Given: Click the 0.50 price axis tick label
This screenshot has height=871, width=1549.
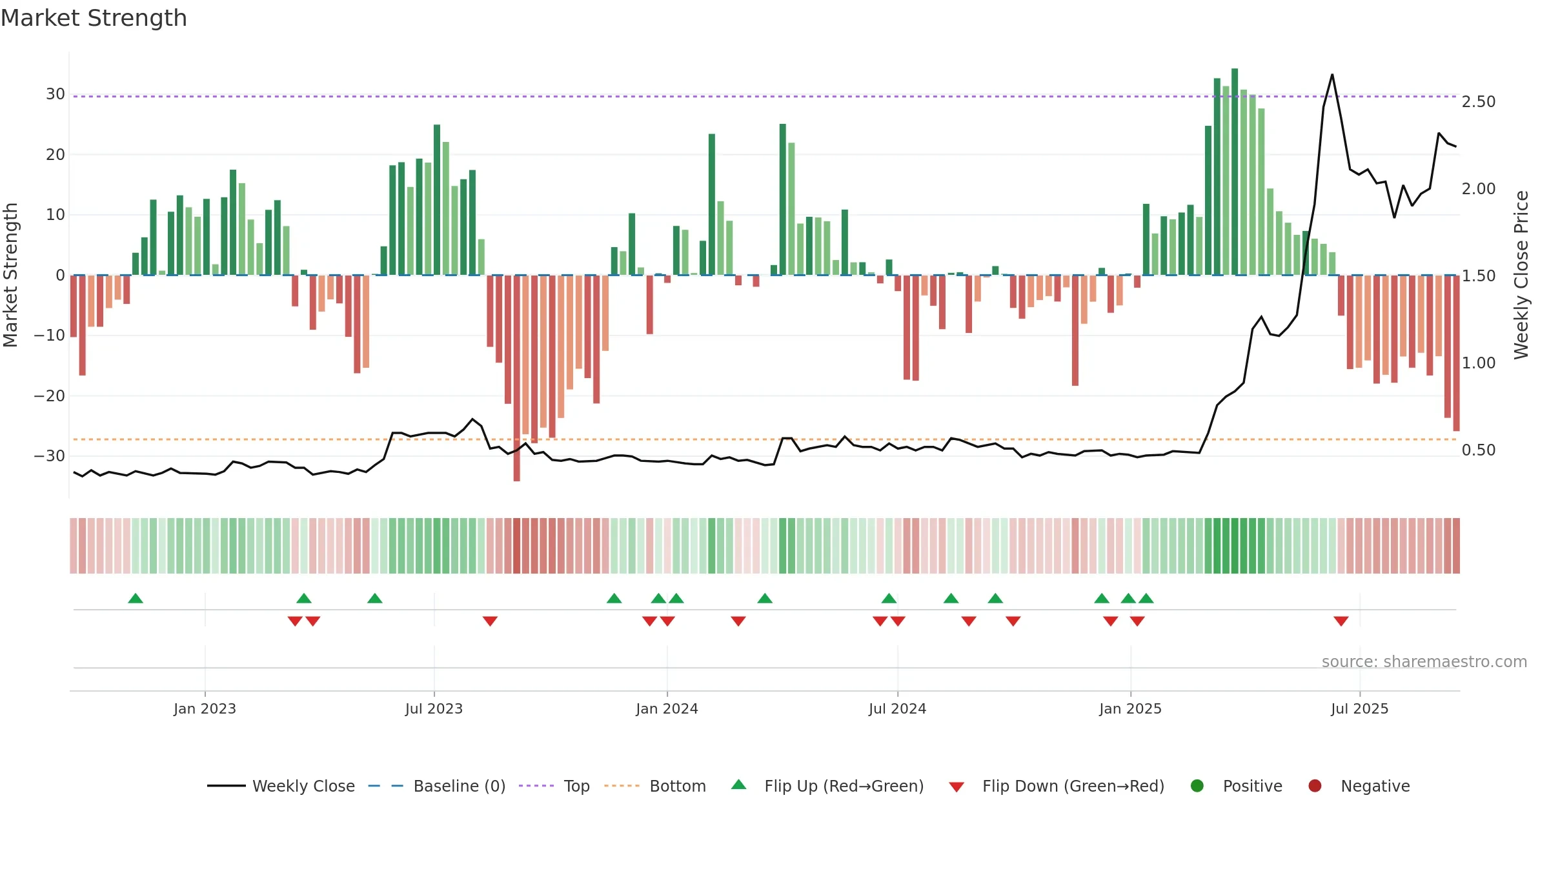Looking at the screenshot, I should click(1478, 450).
